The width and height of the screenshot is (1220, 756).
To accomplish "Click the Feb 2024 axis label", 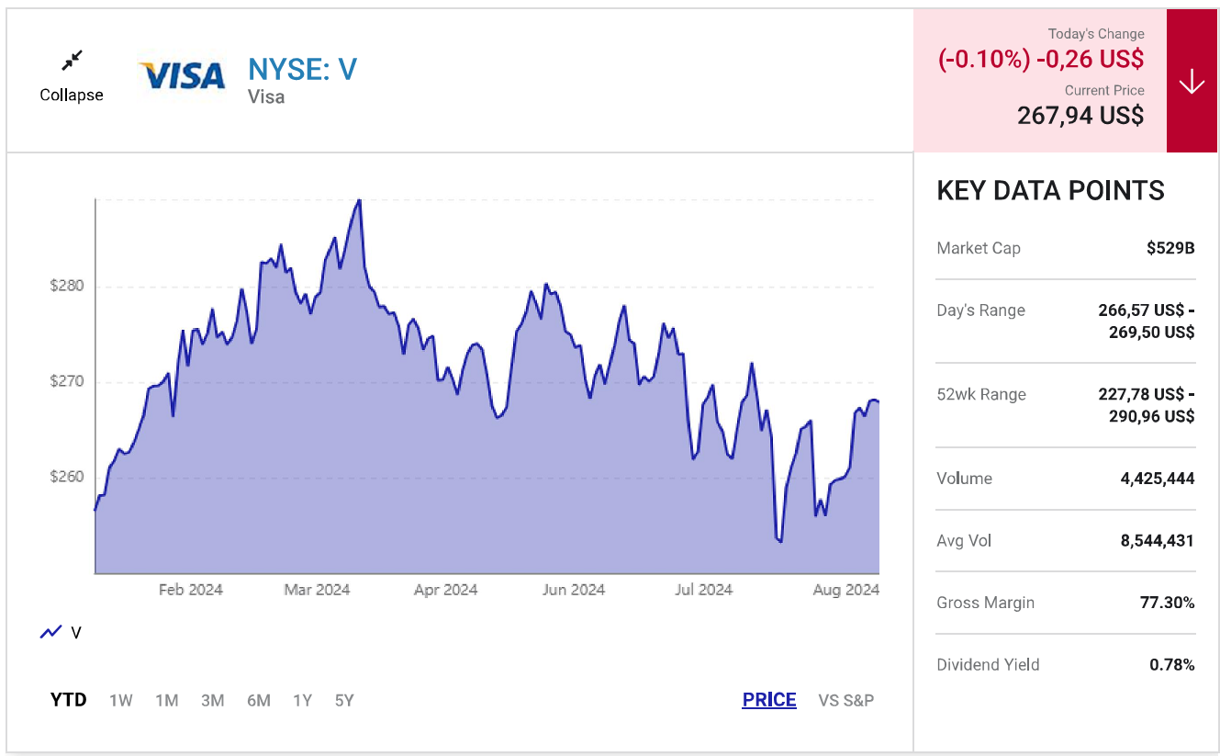I will [191, 590].
